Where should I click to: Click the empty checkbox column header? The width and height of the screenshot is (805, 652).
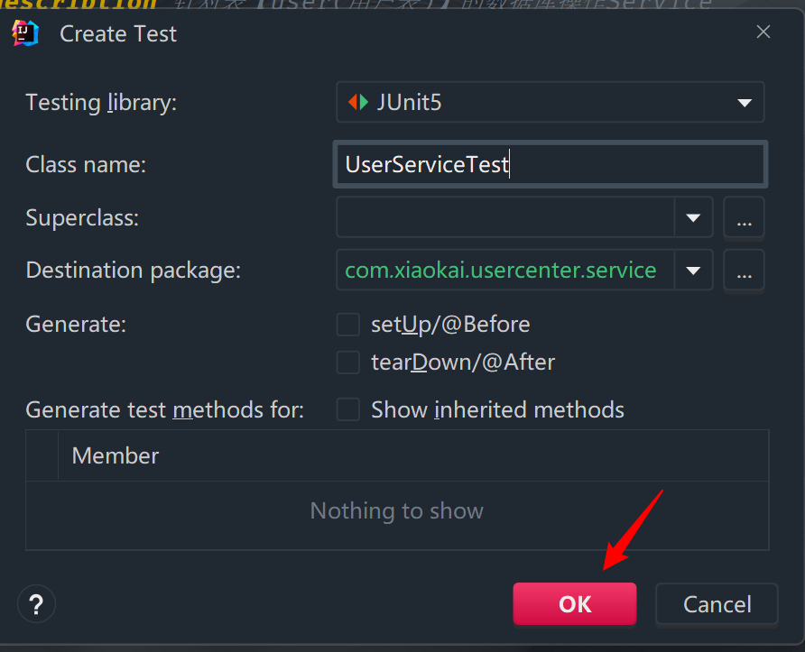pos(42,456)
